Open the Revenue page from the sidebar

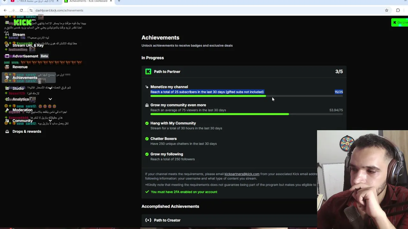click(20, 67)
